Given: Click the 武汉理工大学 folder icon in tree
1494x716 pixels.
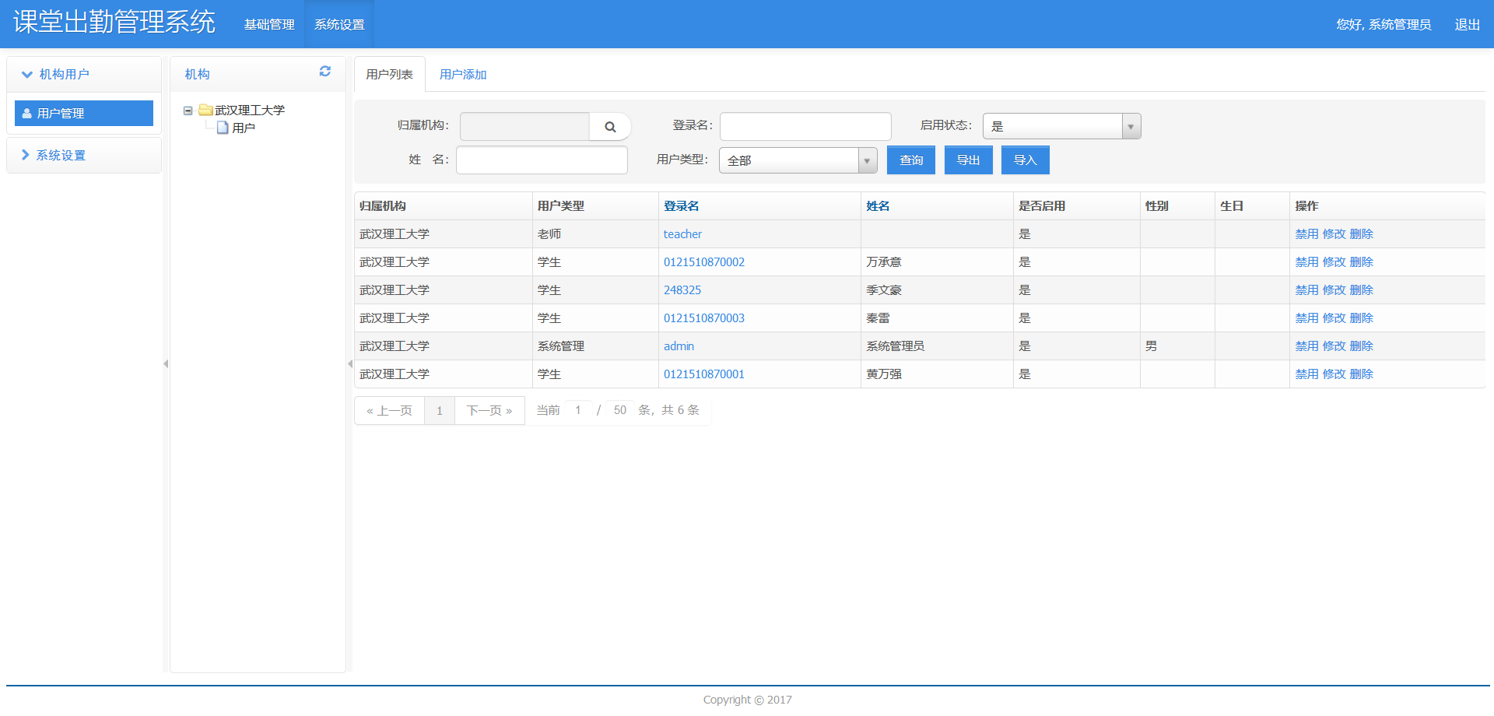Looking at the screenshot, I should (205, 111).
